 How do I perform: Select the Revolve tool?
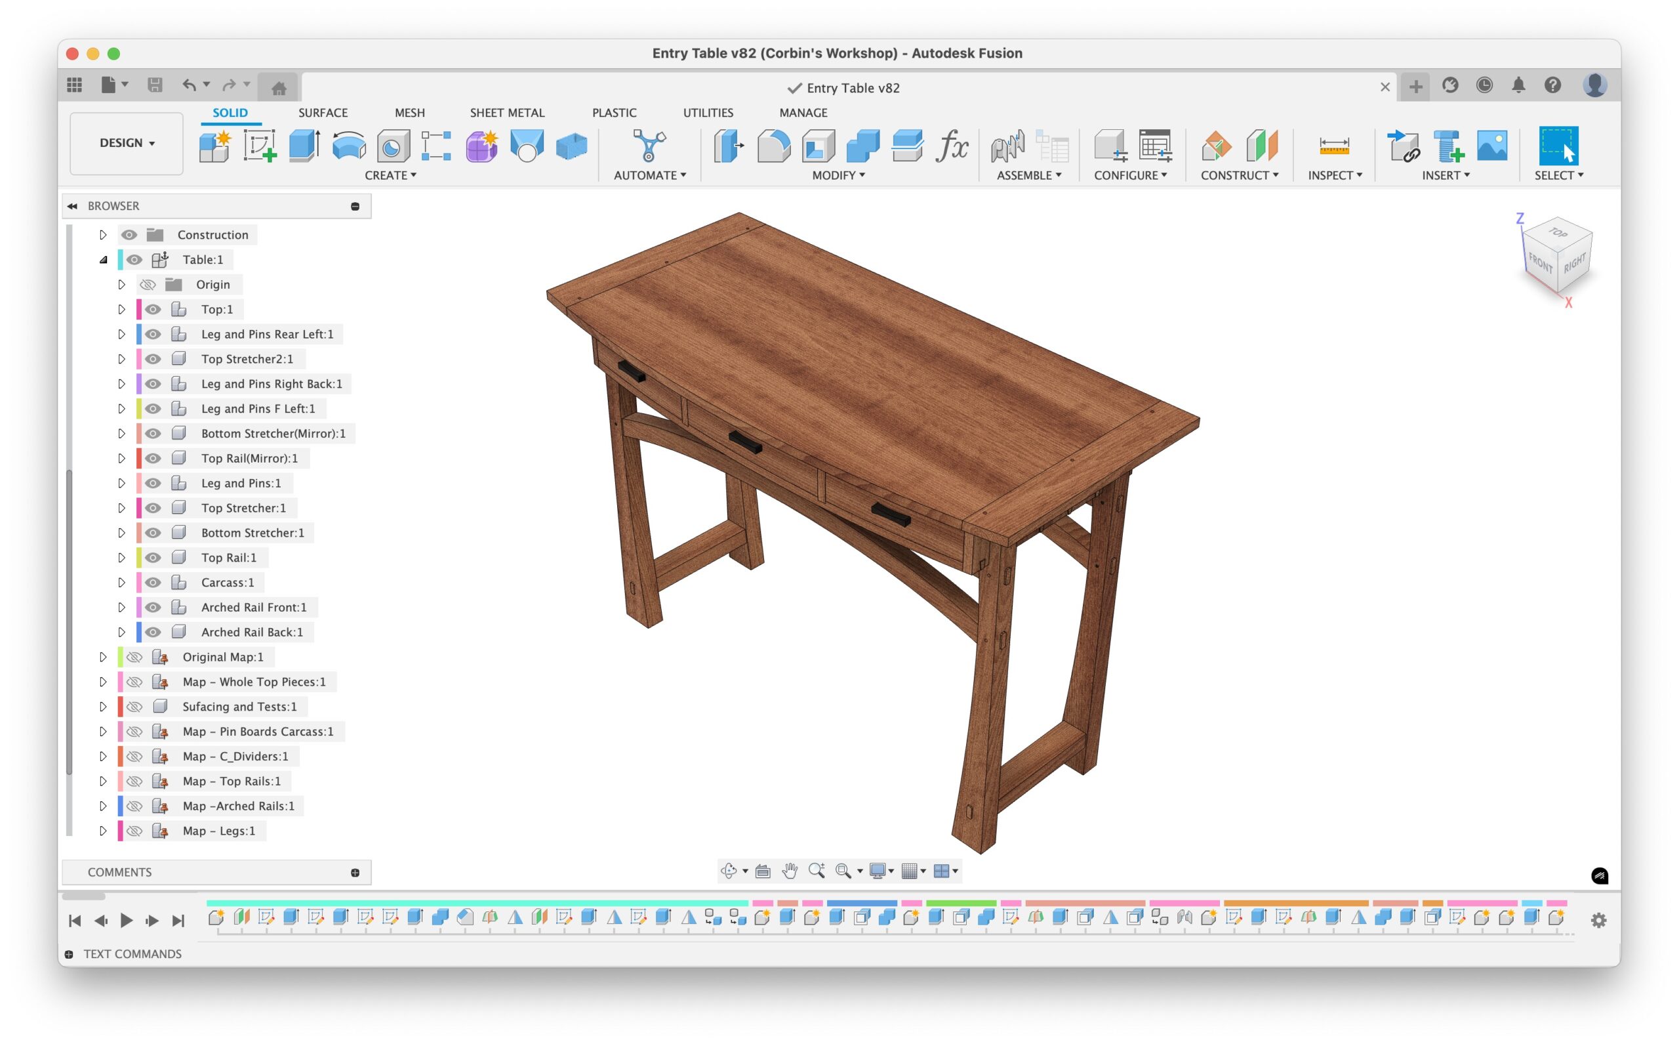point(349,146)
